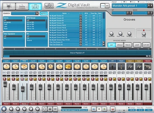
Task: Open BFD Eco DV help and support link
Action: [x=74, y=110]
